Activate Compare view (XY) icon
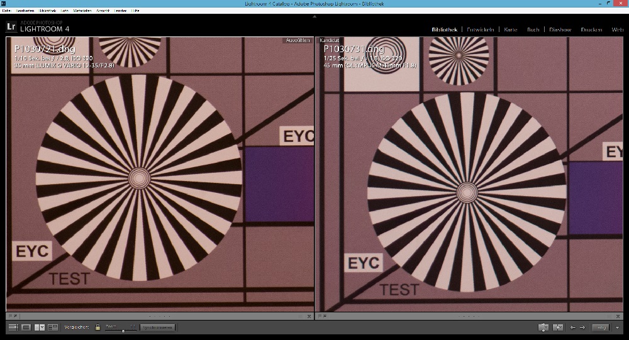The height and width of the screenshot is (340, 629). click(39, 327)
